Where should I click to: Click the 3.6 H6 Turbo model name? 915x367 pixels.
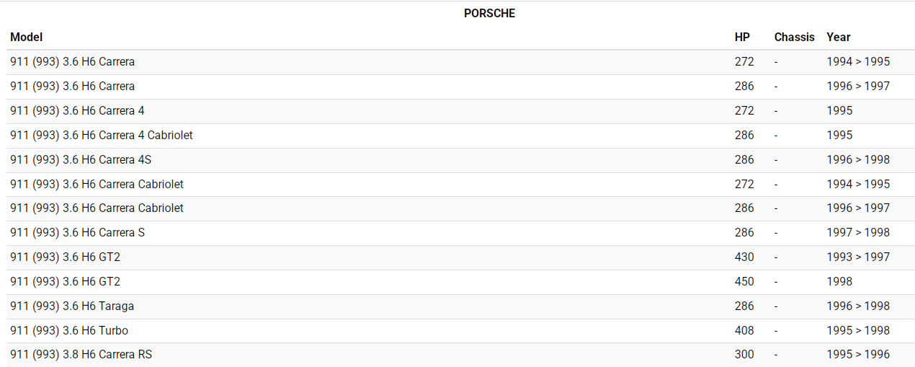pyautogui.click(x=69, y=331)
